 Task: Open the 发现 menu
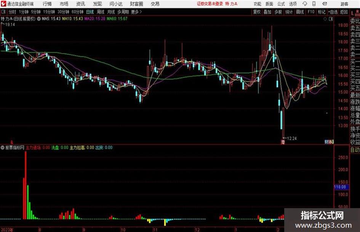point(98,4)
